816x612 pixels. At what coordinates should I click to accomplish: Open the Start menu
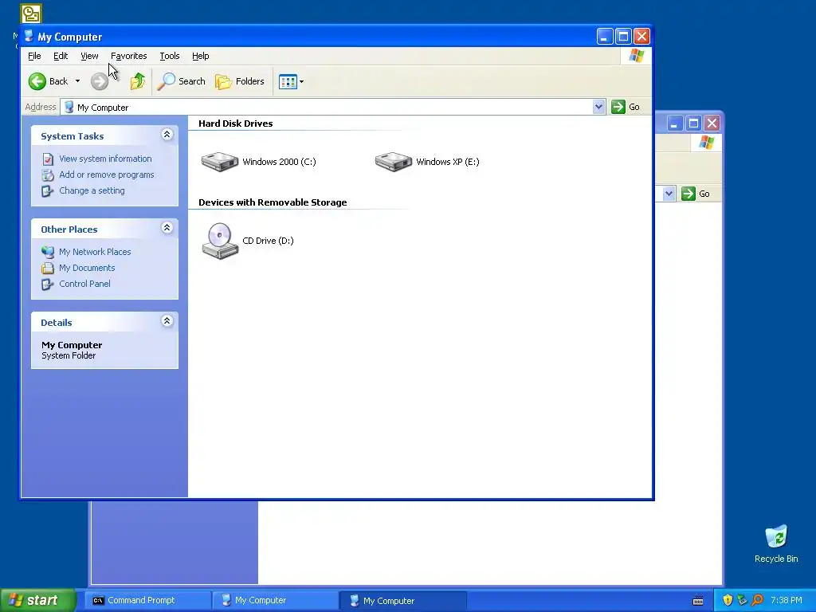point(38,601)
